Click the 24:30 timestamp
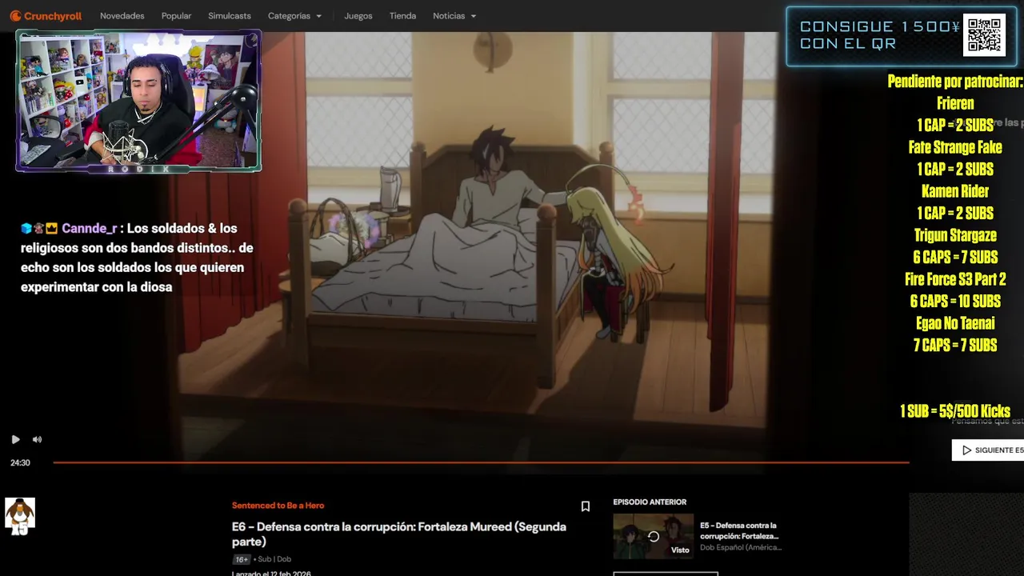The height and width of the screenshot is (576, 1024). (20, 463)
